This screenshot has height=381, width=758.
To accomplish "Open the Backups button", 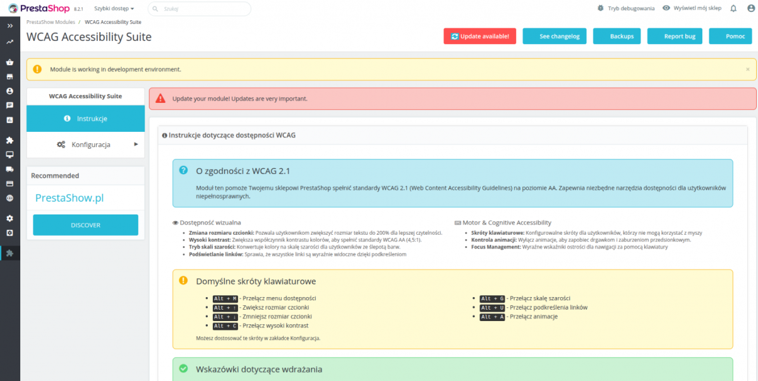I will click(x=617, y=36).
